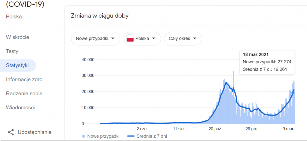The image size is (307, 141).
Task: Select the W skrócie sidebar item
Action: tap(17, 37)
